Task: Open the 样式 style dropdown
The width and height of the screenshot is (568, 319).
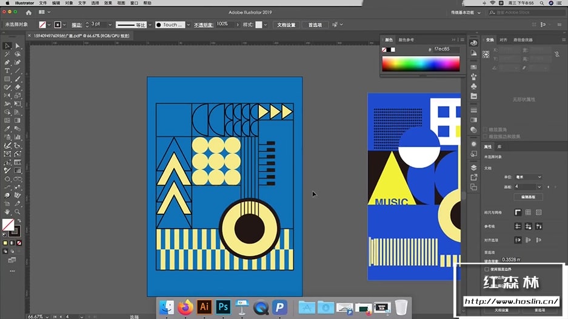Action: pos(266,25)
